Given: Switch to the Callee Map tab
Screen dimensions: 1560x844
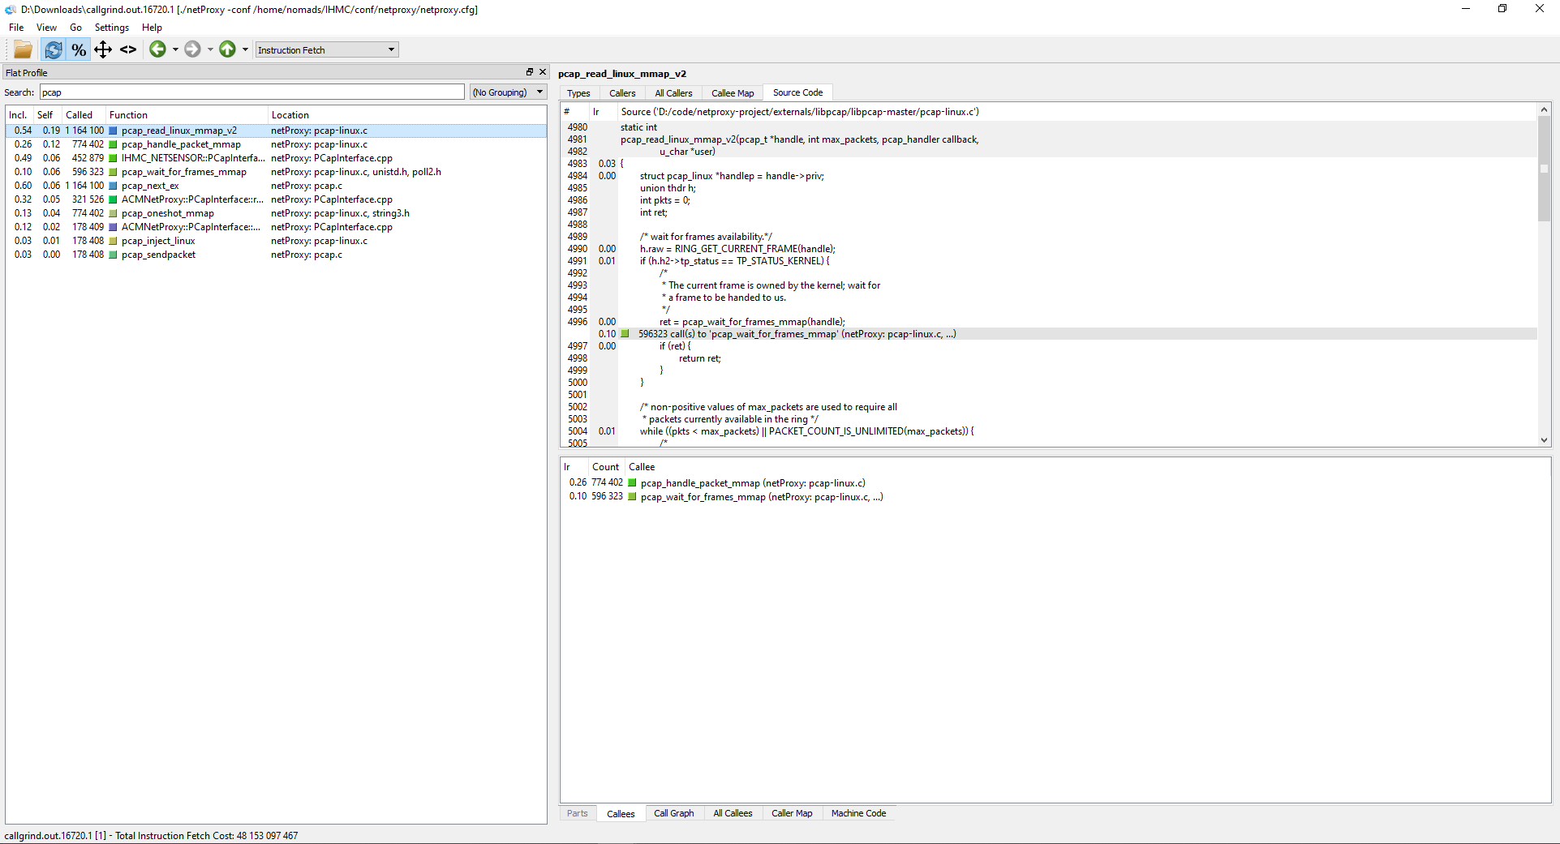Looking at the screenshot, I should [x=732, y=92].
